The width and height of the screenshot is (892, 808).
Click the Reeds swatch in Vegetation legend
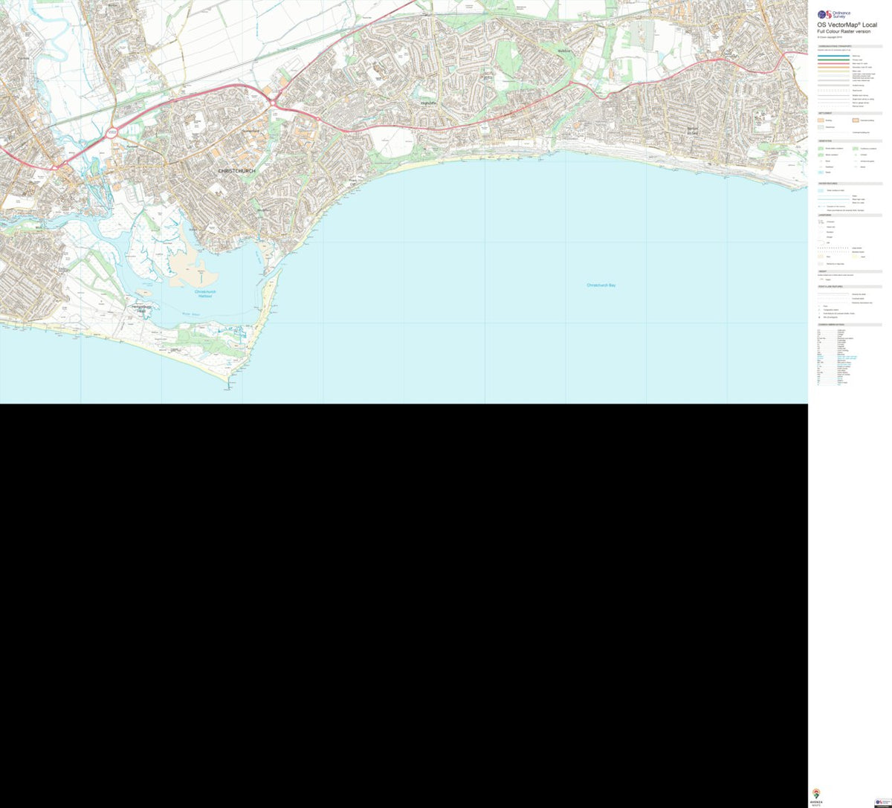[x=821, y=172]
